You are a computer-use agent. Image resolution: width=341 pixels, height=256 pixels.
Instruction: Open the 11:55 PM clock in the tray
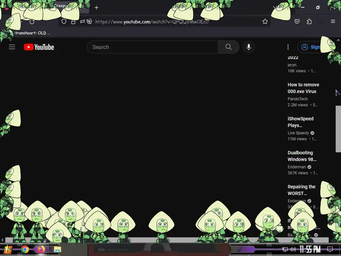click(x=310, y=249)
